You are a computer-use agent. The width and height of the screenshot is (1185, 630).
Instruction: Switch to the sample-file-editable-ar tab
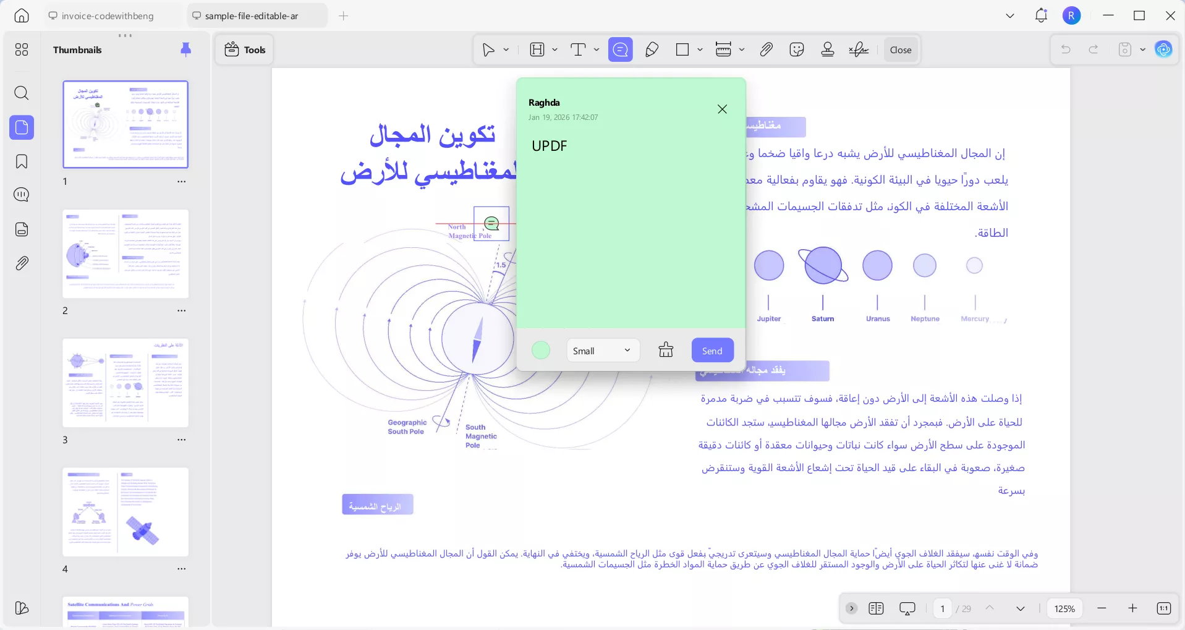point(257,16)
